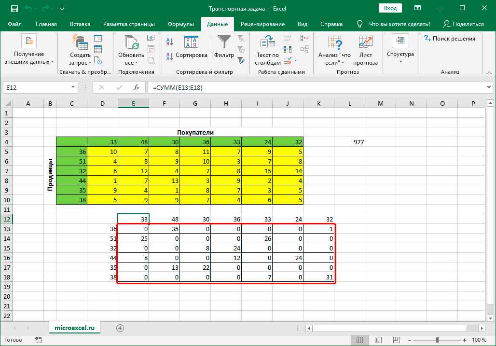The width and height of the screenshot is (496, 346).
Task: Click the Reapply filter icon
Action: [x=241, y=49]
